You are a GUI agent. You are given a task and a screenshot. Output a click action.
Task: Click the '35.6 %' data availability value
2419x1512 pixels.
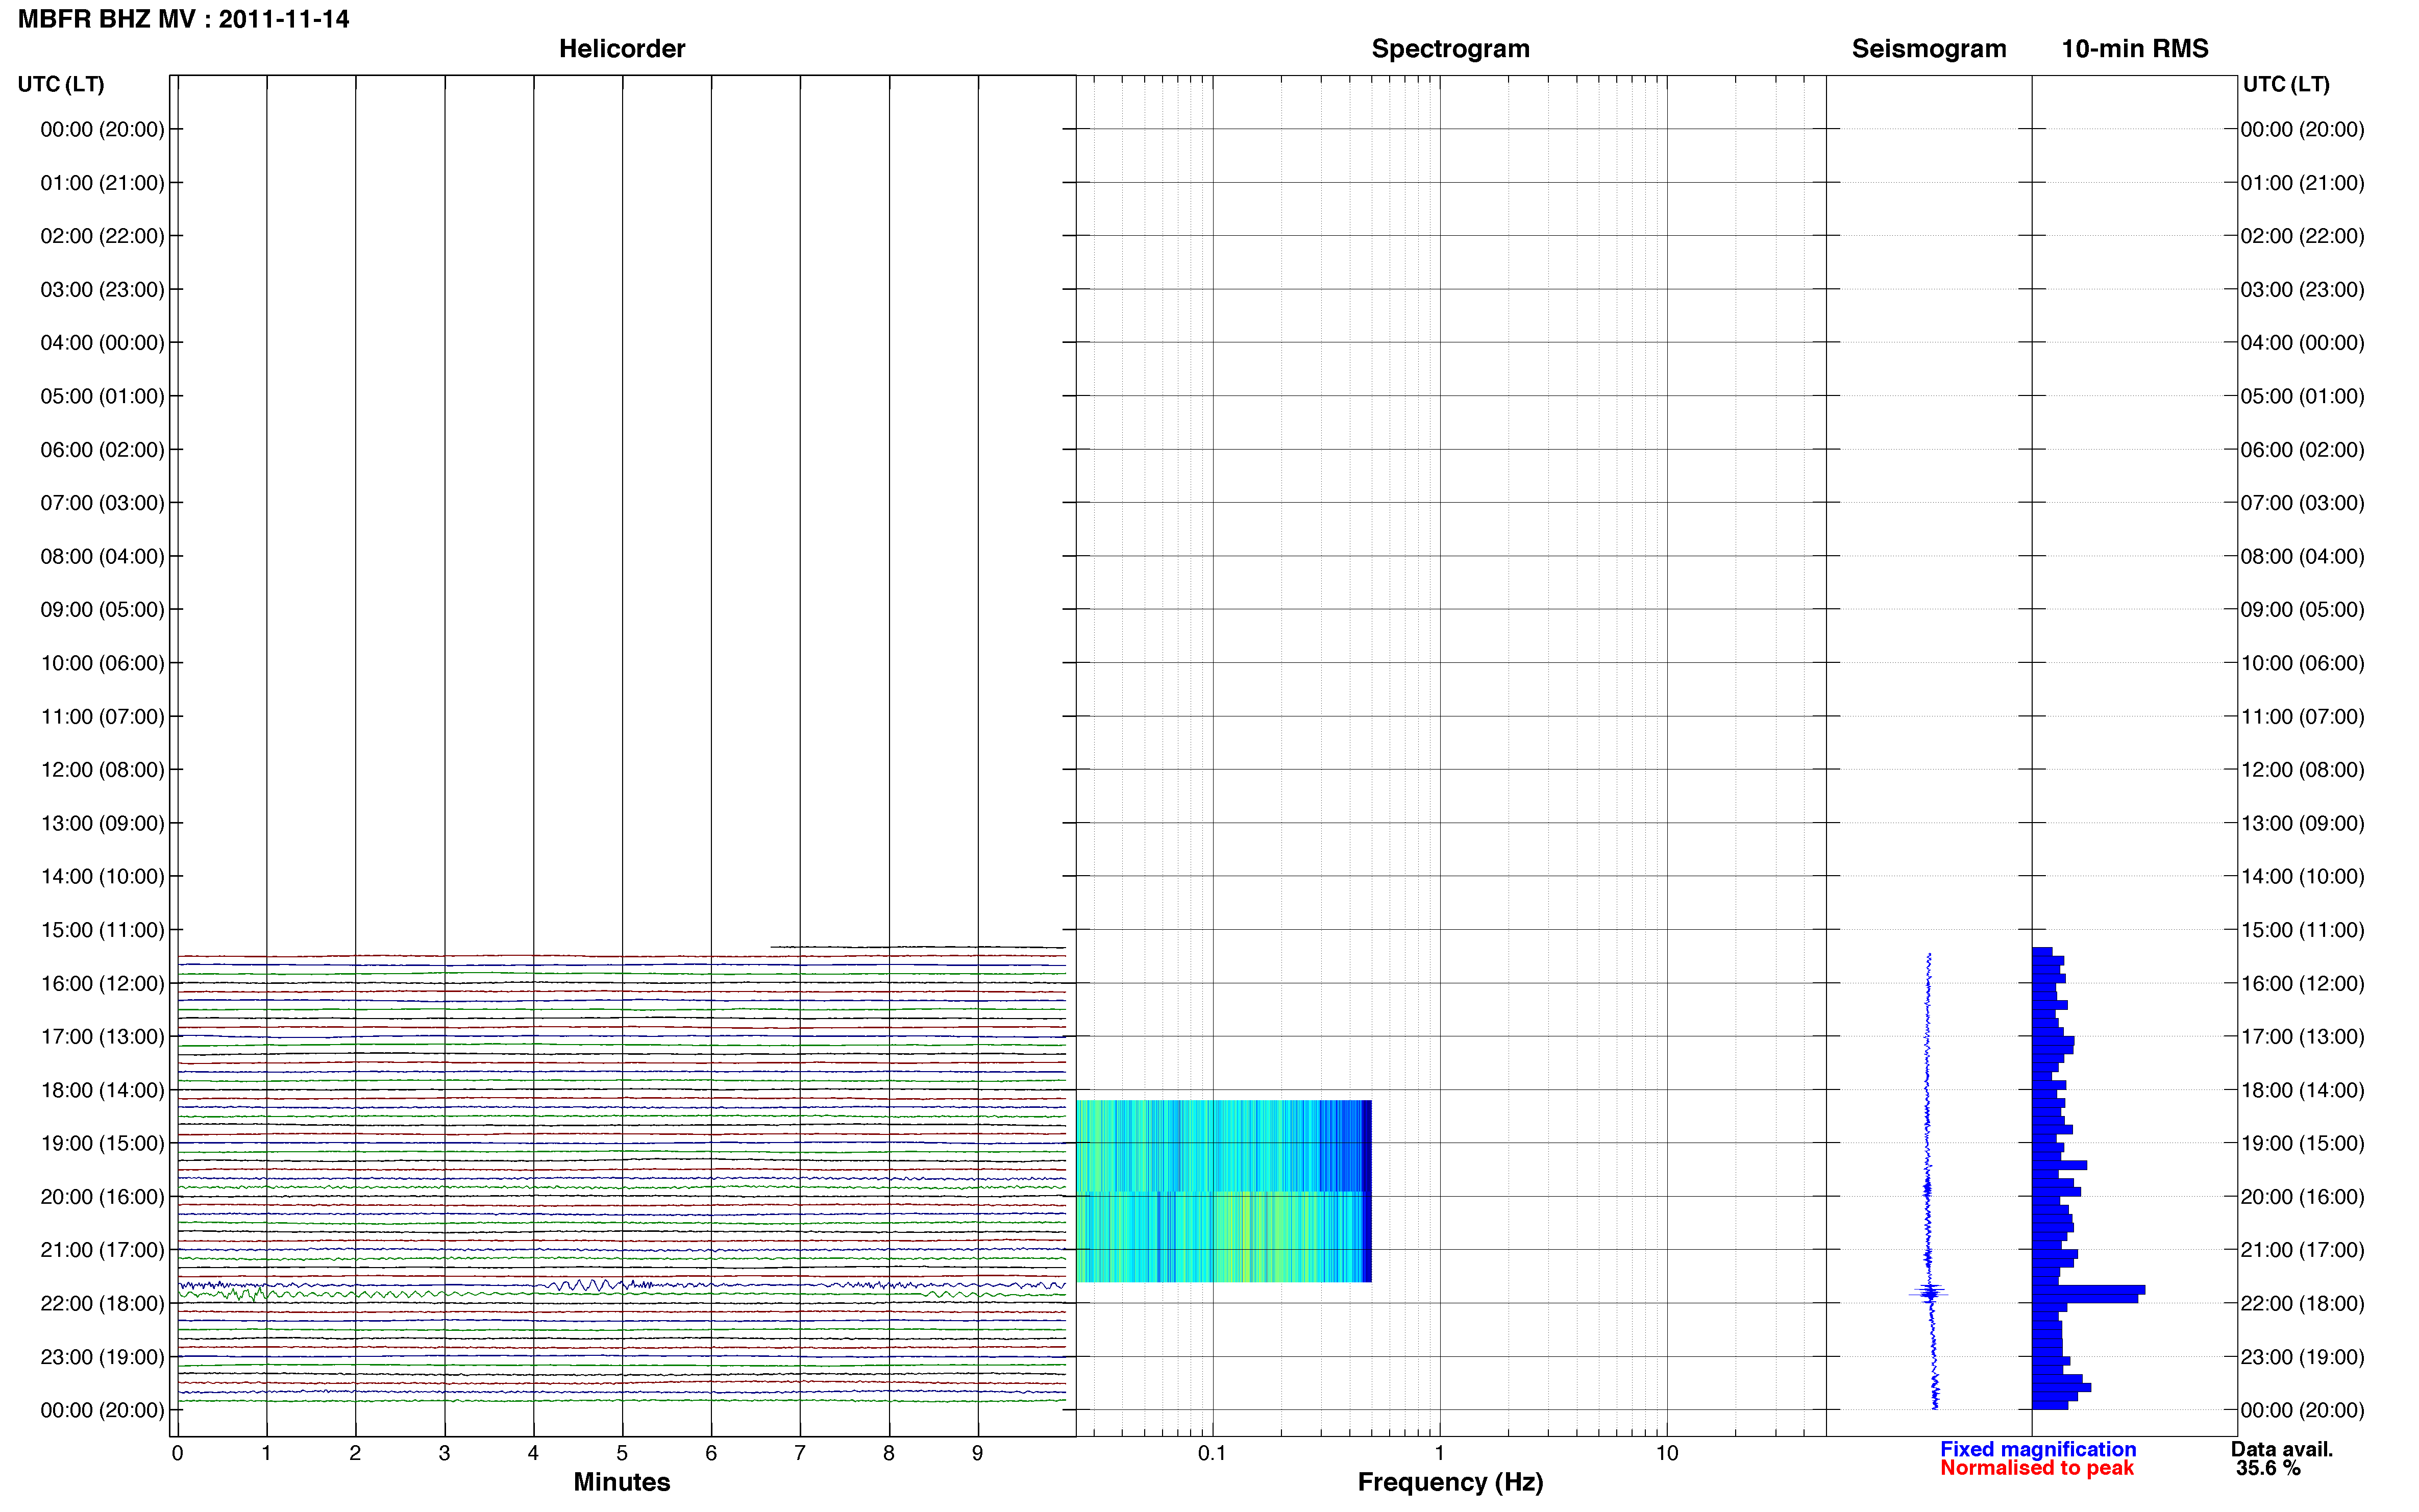(x=2268, y=1468)
